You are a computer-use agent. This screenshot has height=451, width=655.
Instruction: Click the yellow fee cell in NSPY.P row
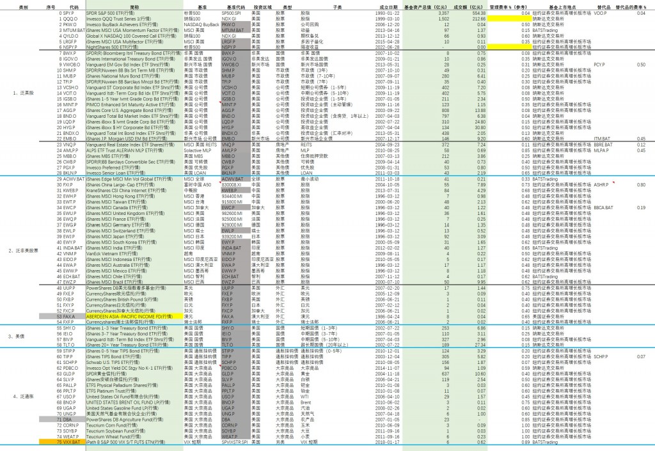(509, 47)
